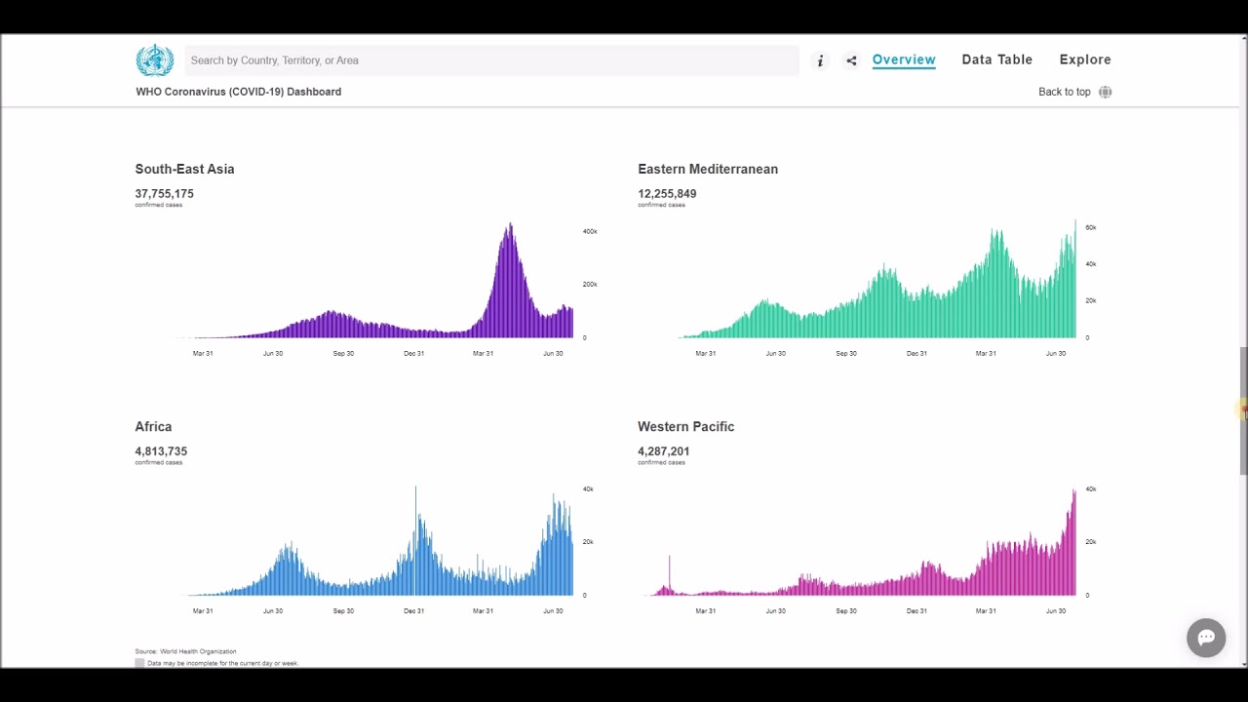
Task: Open the chat bubble icon
Action: (x=1206, y=638)
